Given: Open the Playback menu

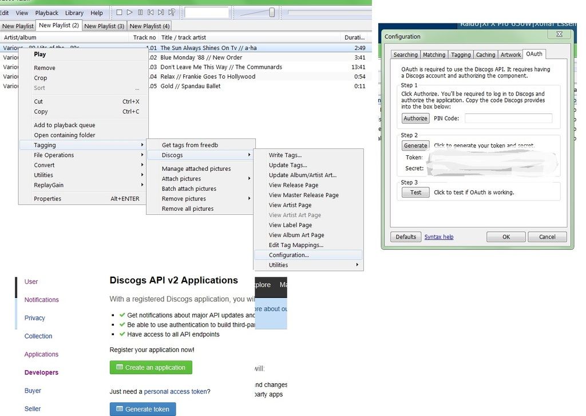Looking at the screenshot, I should 47,13.
